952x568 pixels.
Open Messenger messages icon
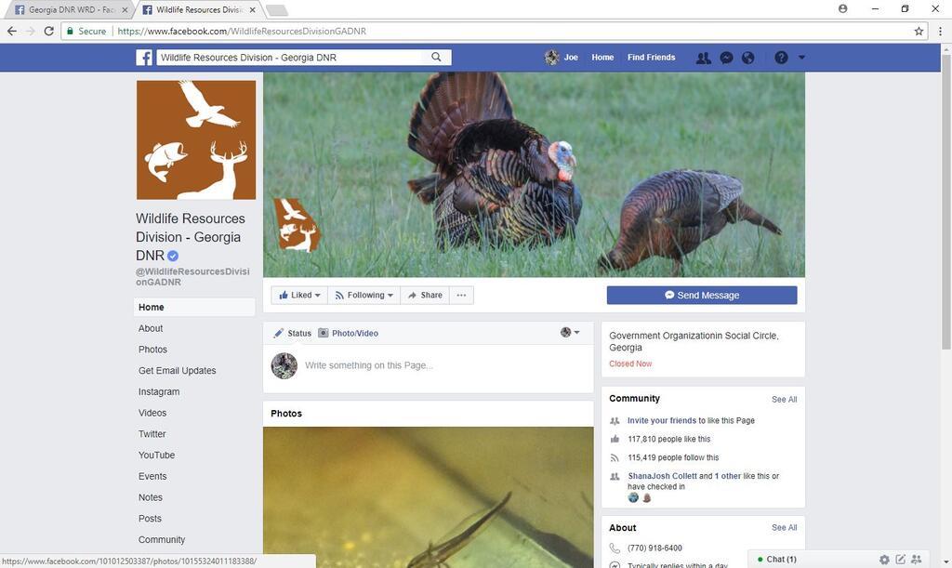[x=726, y=58]
